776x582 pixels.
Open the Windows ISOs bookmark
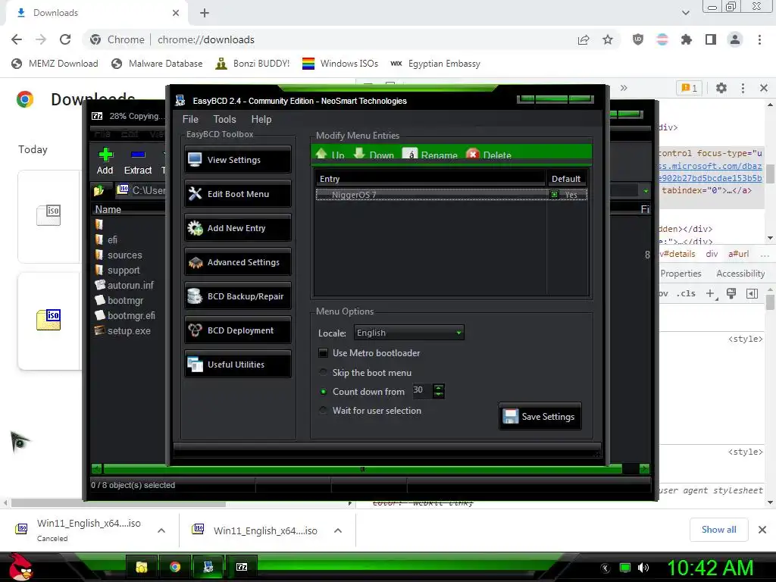click(x=340, y=64)
